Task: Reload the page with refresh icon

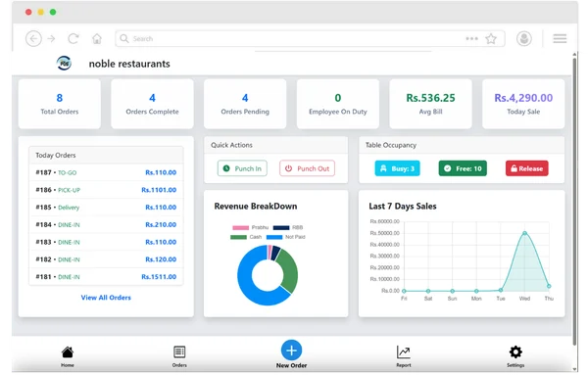Action: point(73,38)
